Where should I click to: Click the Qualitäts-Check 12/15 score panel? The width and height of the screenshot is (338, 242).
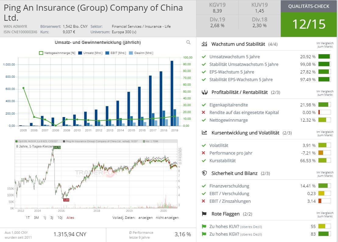[x=309, y=24]
